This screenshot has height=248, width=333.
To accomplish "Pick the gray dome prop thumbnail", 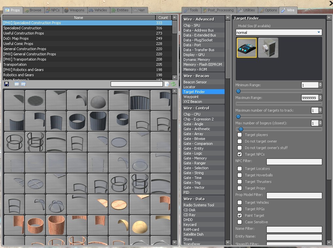I will (98, 100).
